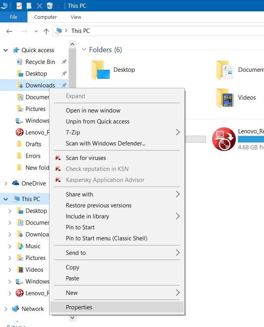
Task: Open Pictures under Quick access
Action: point(35,109)
